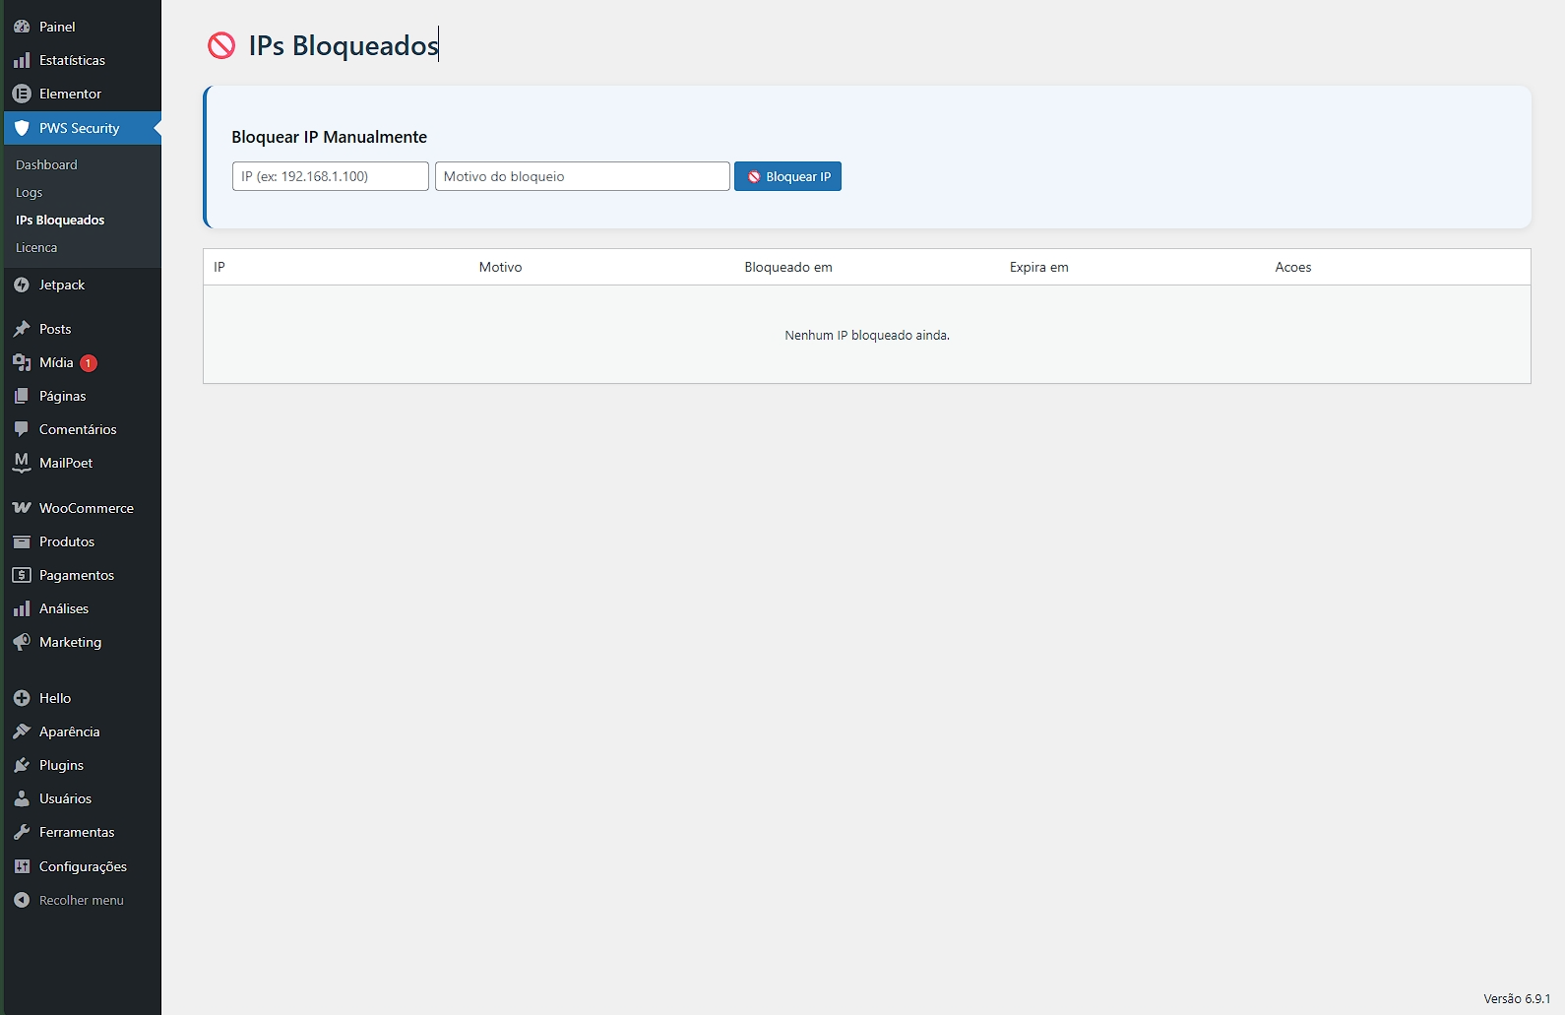1565x1015 pixels.
Task: Collapse sidebar with Recolher menu
Action: tap(81, 900)
